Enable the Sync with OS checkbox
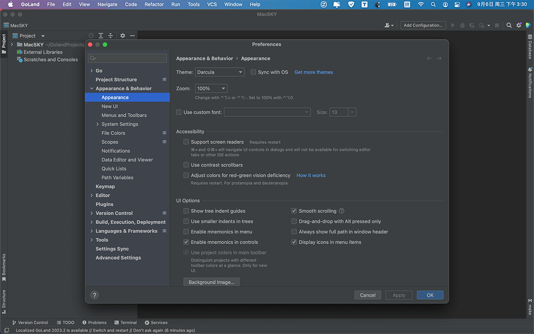534x334 pixels. [x=253, y=72]
